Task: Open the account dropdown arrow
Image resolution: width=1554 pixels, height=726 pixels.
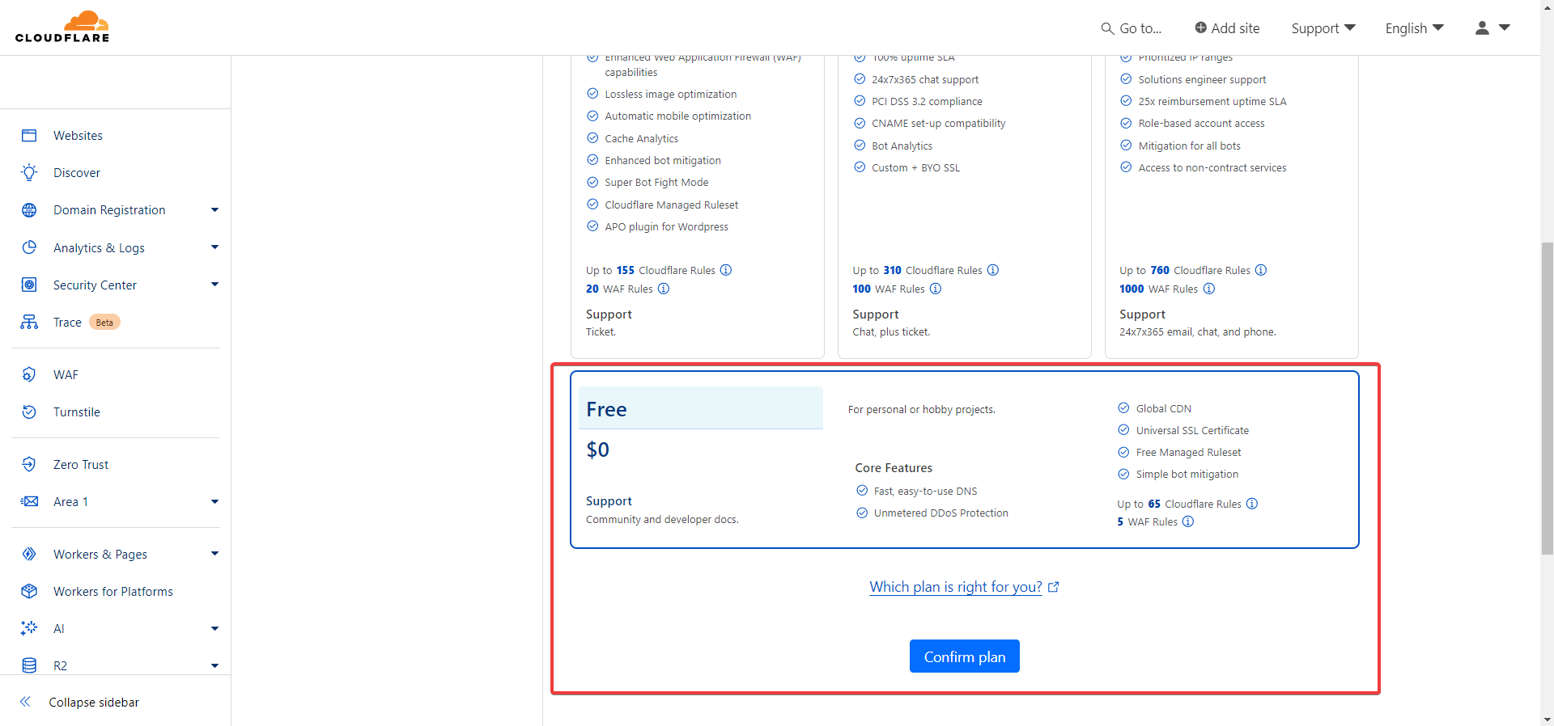Action: coord(1505,27)
